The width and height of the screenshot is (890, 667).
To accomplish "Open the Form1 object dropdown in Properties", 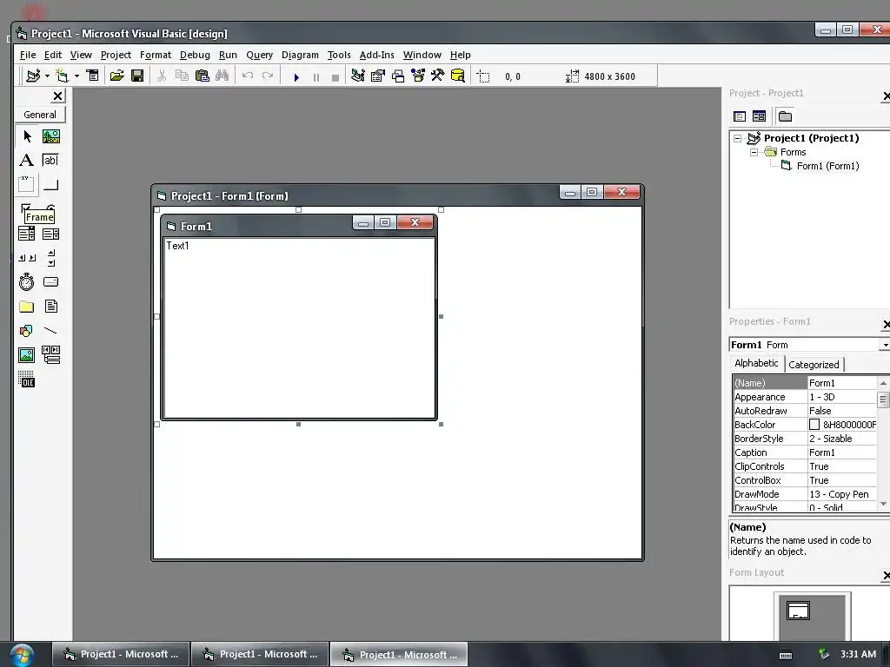I will (885, 345).
